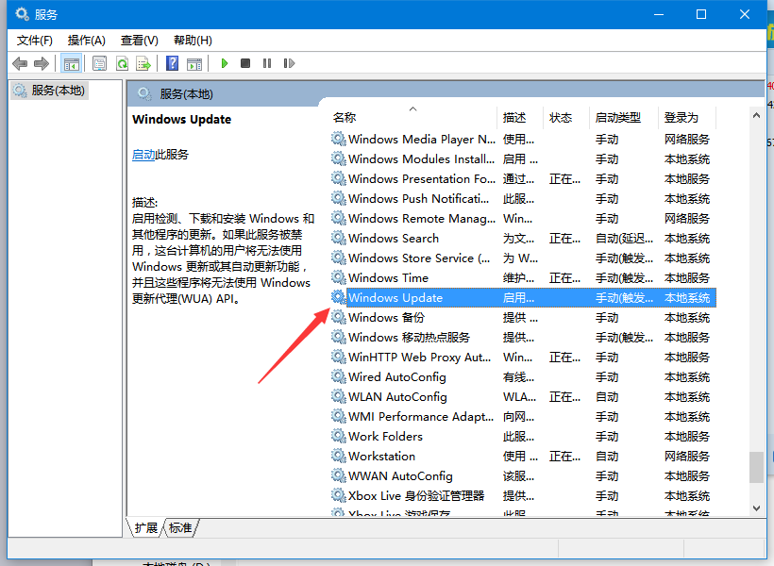Switch to the 标准 tab
The width and height of the screenshot is (774, 566).
click(x=180, y=528)
